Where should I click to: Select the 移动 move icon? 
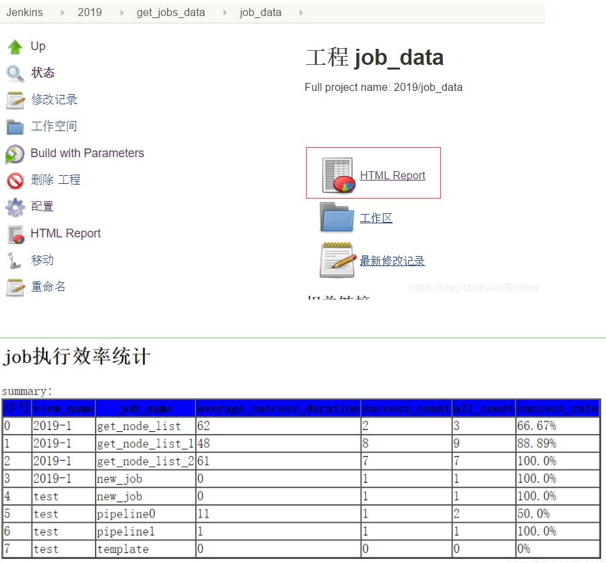pos(15,259)
